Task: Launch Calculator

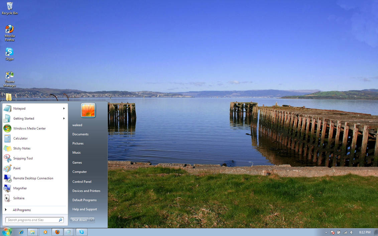Action: (x=21, y=138)
